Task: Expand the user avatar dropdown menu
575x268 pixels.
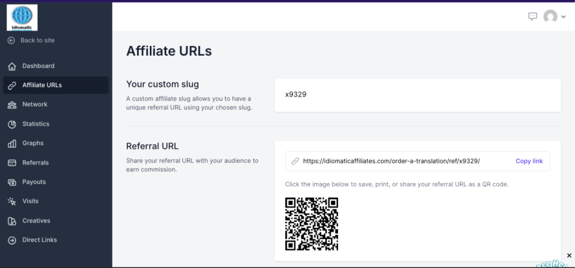Action: (554, 17)
